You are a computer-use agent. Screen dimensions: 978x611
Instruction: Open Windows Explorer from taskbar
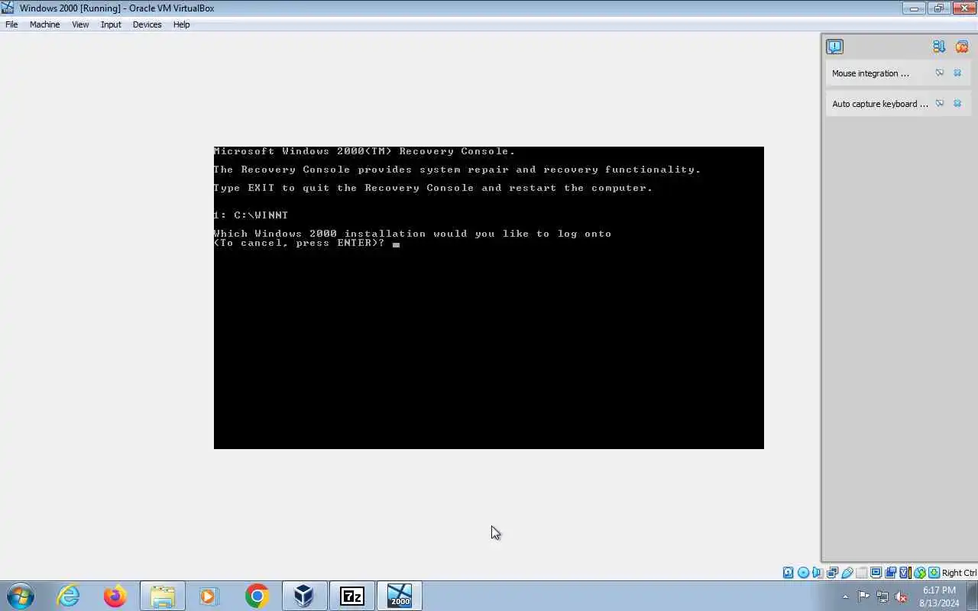163,596
